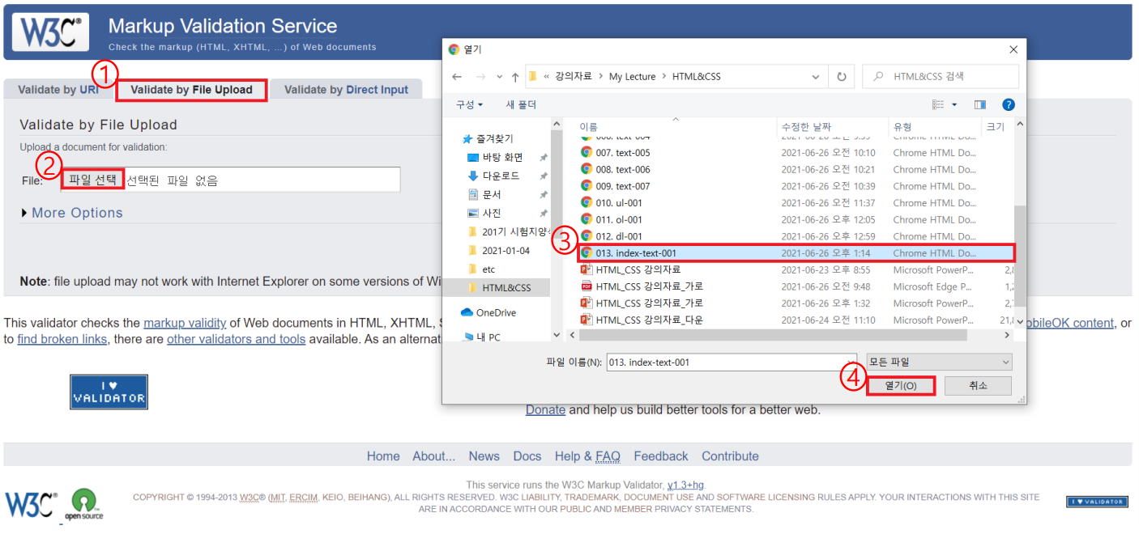
Task: Expand the More Options section
Action: [73, 213]
